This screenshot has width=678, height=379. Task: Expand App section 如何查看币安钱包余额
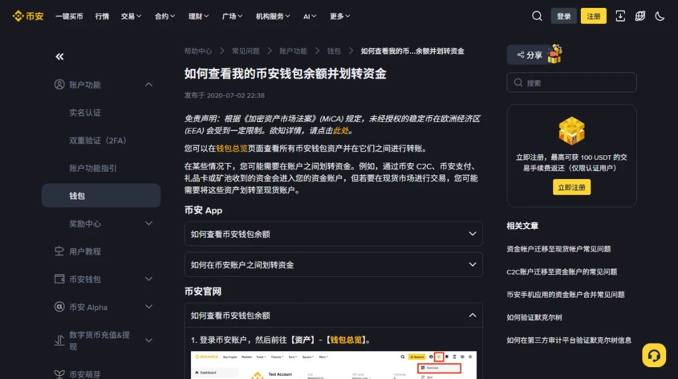pyautogui.click(x=333, y=234)
